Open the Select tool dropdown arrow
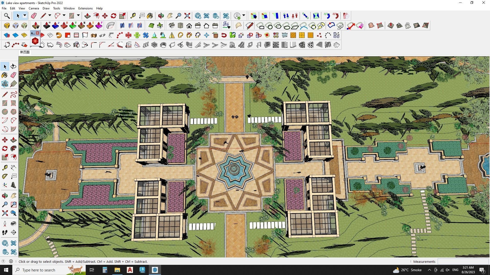 click(25, 16)
